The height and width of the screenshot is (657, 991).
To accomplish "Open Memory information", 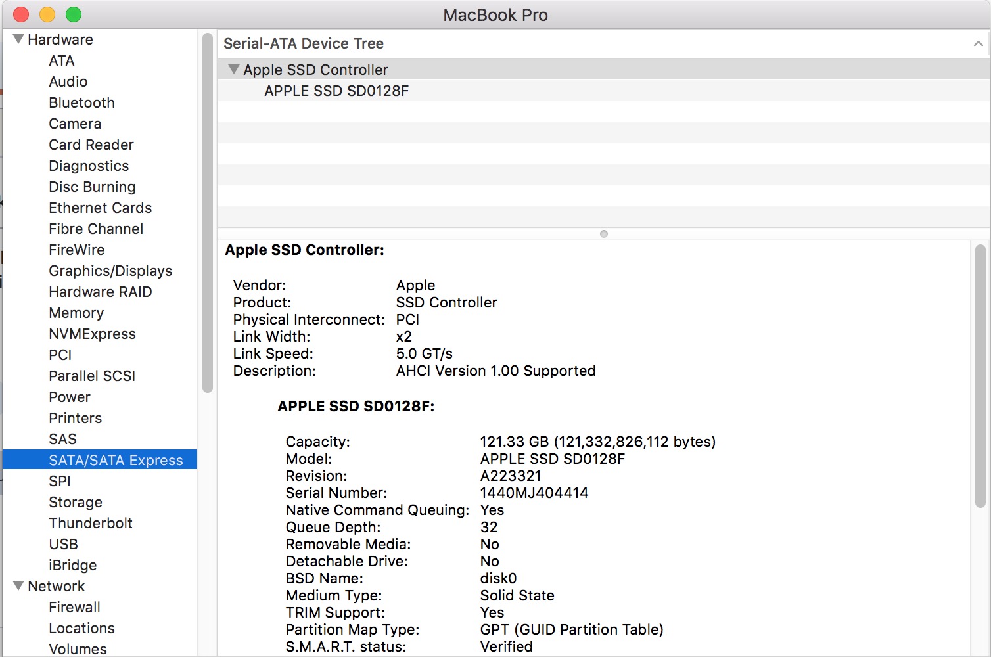I will tap(76, 313).
